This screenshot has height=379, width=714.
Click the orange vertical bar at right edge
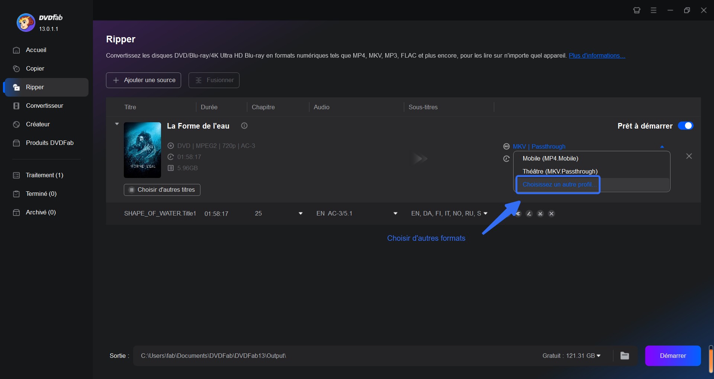(711, 359)
